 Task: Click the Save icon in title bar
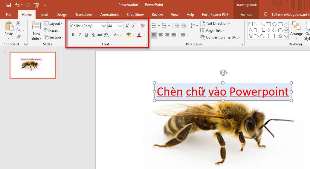(9, 5)
